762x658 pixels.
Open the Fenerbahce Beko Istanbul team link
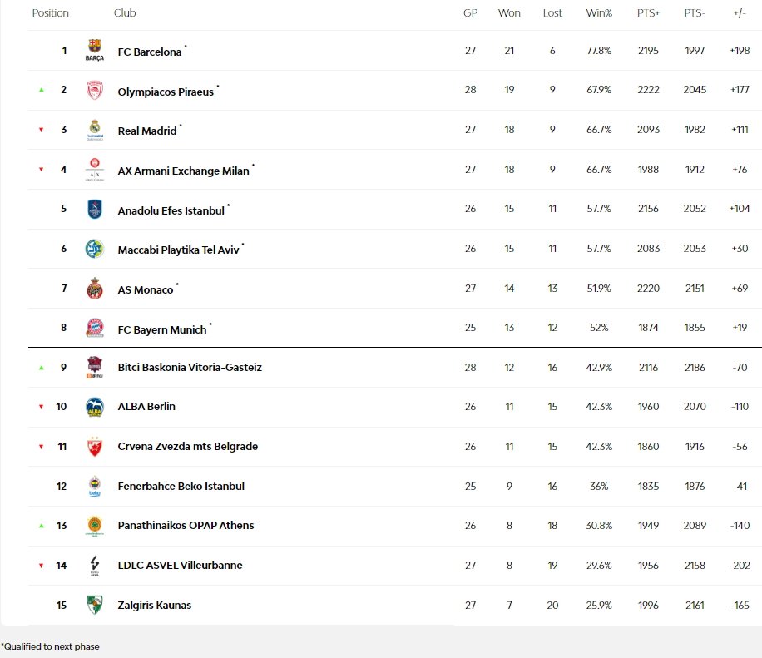pyautogui.click(x=181, y=486)
